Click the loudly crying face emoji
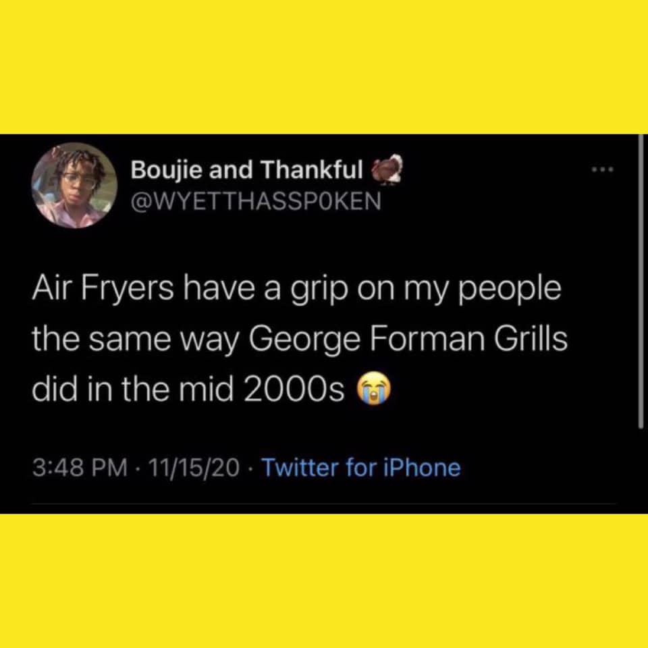 373,389
